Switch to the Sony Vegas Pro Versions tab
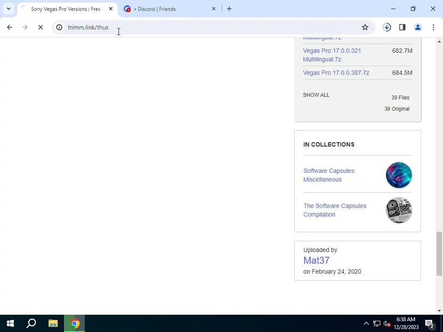Viewport: 443px width, 332px height. (x=66, y=9)
